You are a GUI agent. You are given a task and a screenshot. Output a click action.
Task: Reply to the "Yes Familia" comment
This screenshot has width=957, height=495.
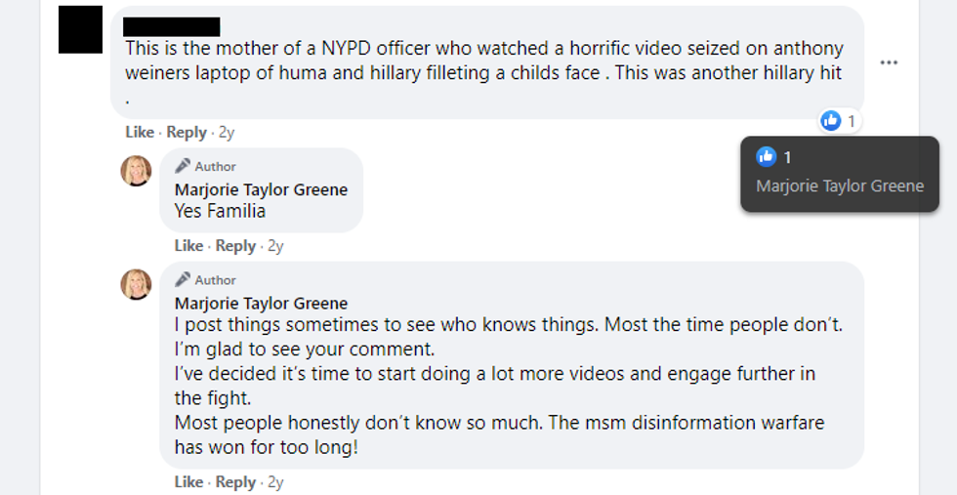tap(235, 246)
